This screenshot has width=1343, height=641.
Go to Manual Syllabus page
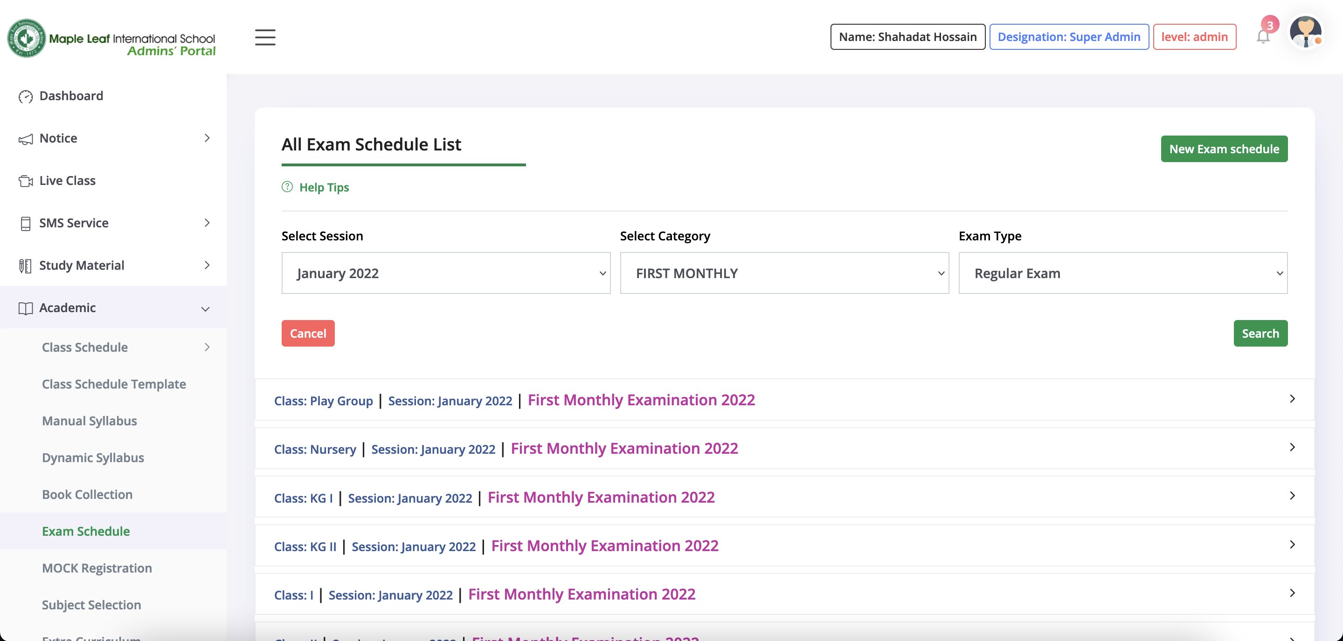click(x=89, y=421)
